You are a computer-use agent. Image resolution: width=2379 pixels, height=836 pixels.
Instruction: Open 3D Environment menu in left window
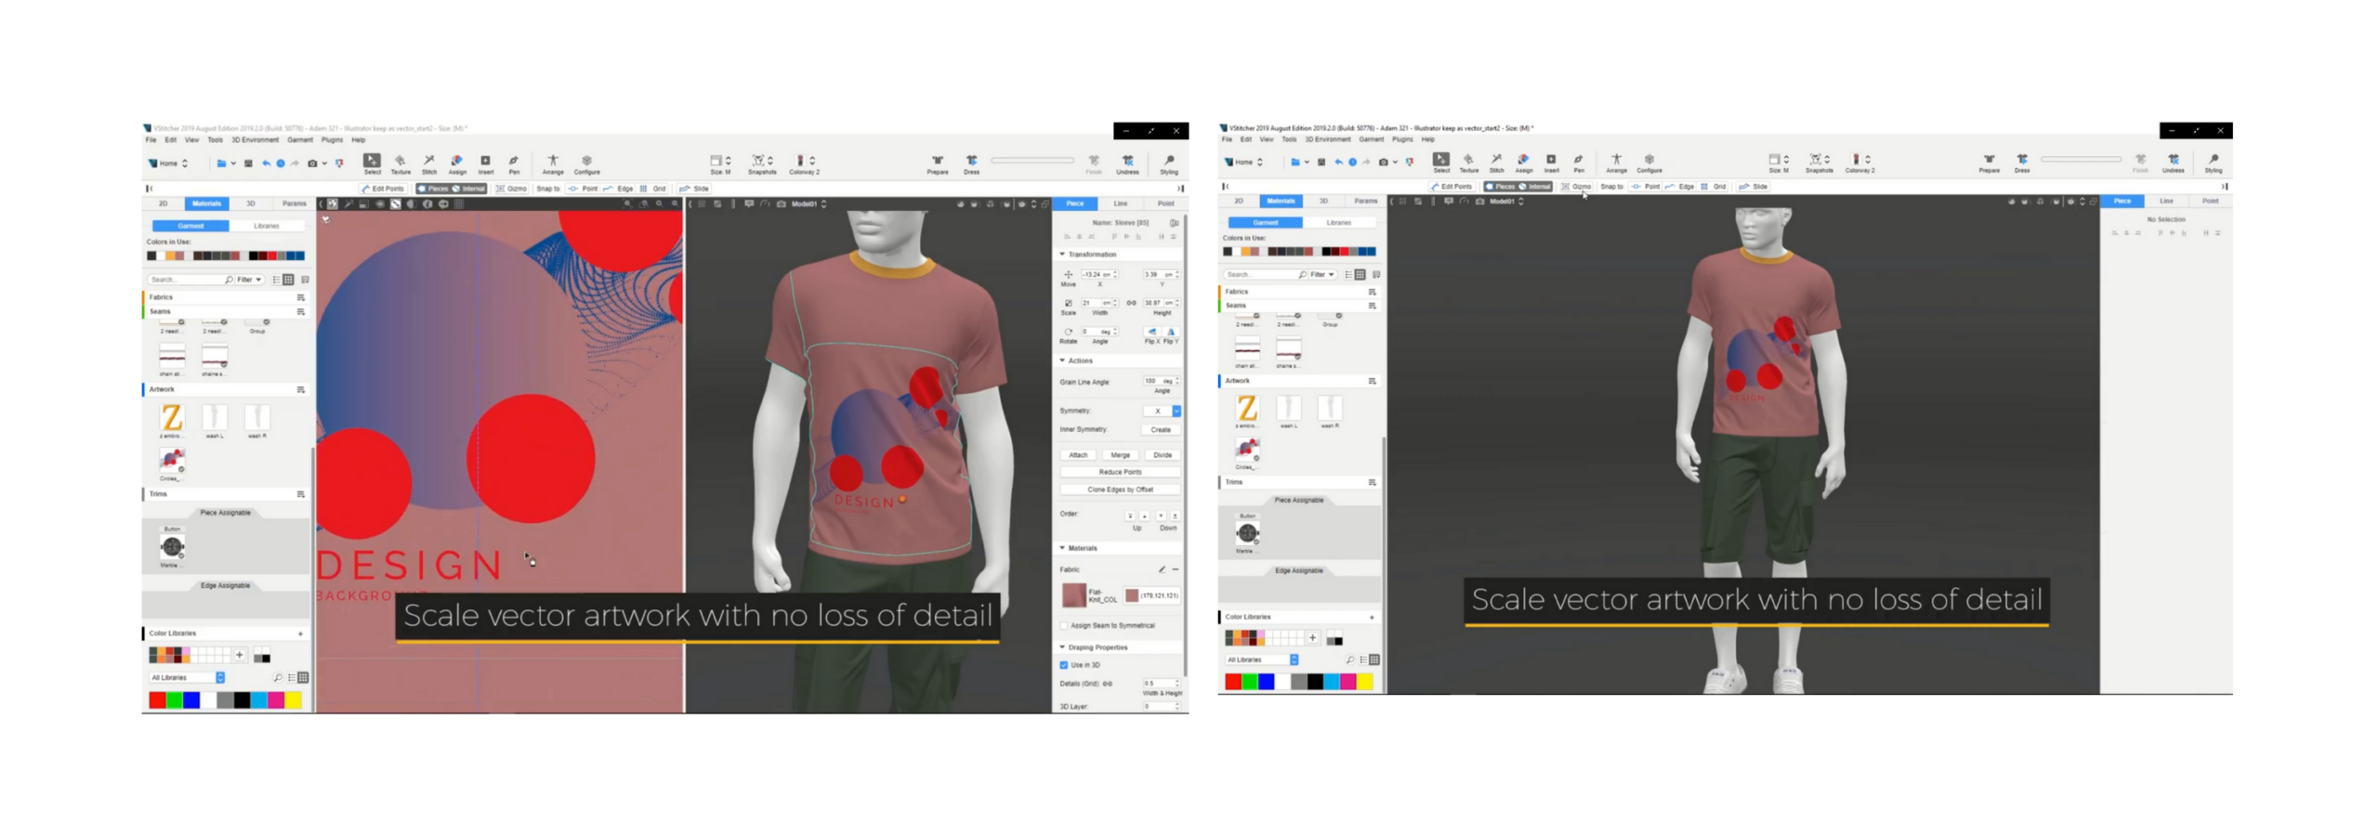click(255, 139)
